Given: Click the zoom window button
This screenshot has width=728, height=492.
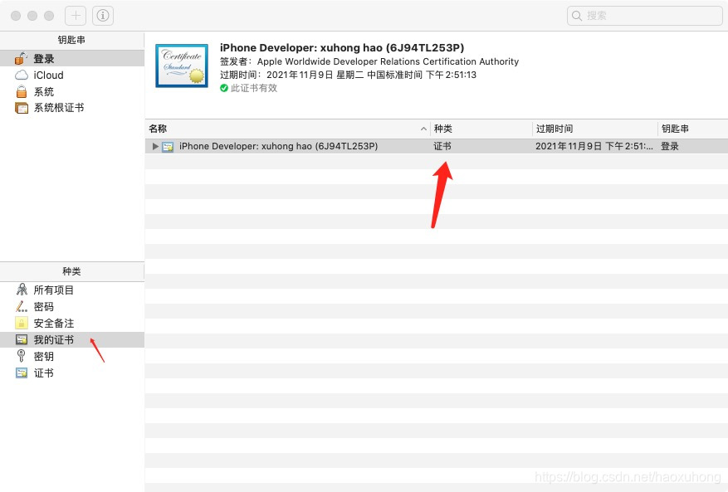Looking at the screenshot, I should [x=49, y=16].
